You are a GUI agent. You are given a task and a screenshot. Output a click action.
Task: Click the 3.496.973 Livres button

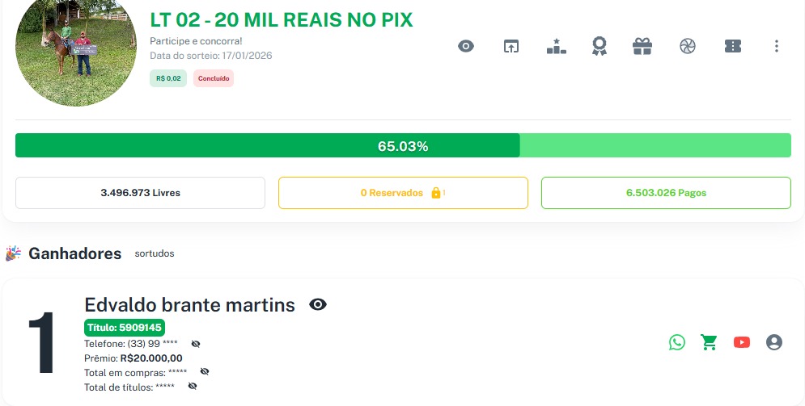[140, 193]
